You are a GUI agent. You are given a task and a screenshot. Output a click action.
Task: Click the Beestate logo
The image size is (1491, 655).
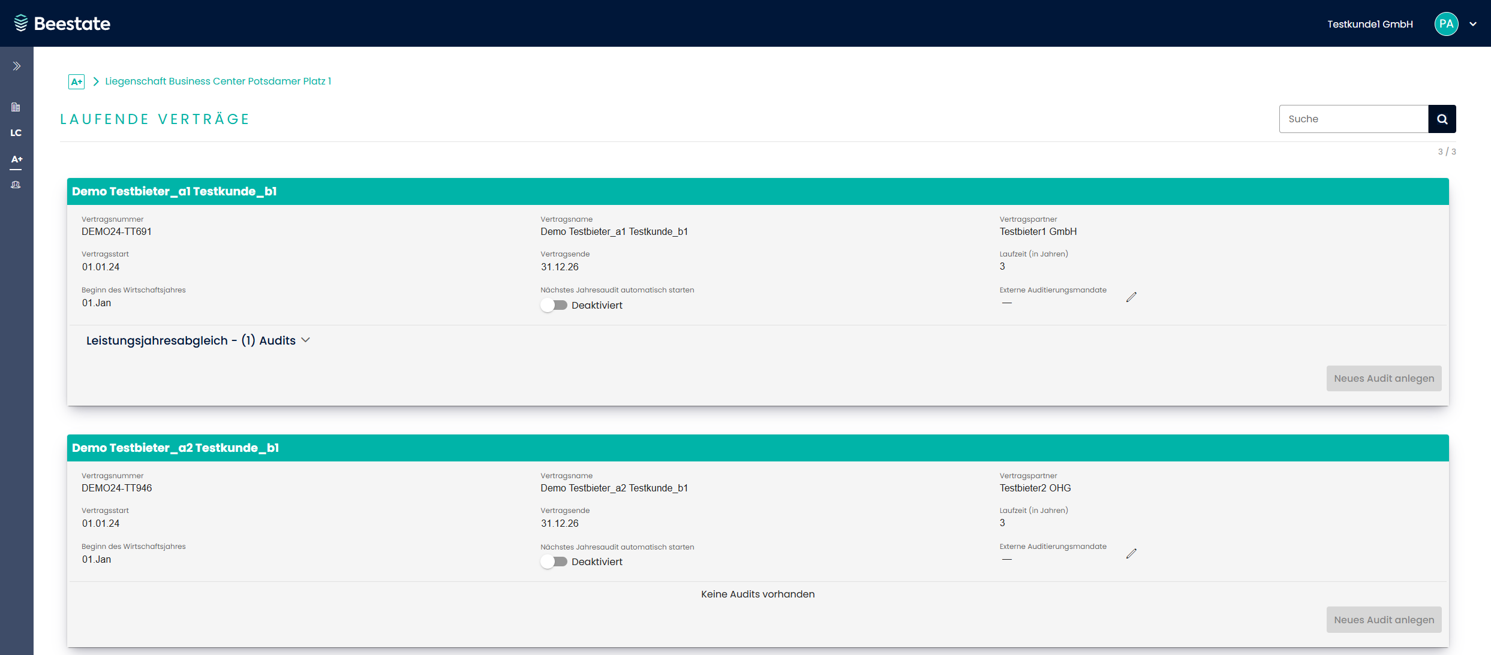[62, 23]
